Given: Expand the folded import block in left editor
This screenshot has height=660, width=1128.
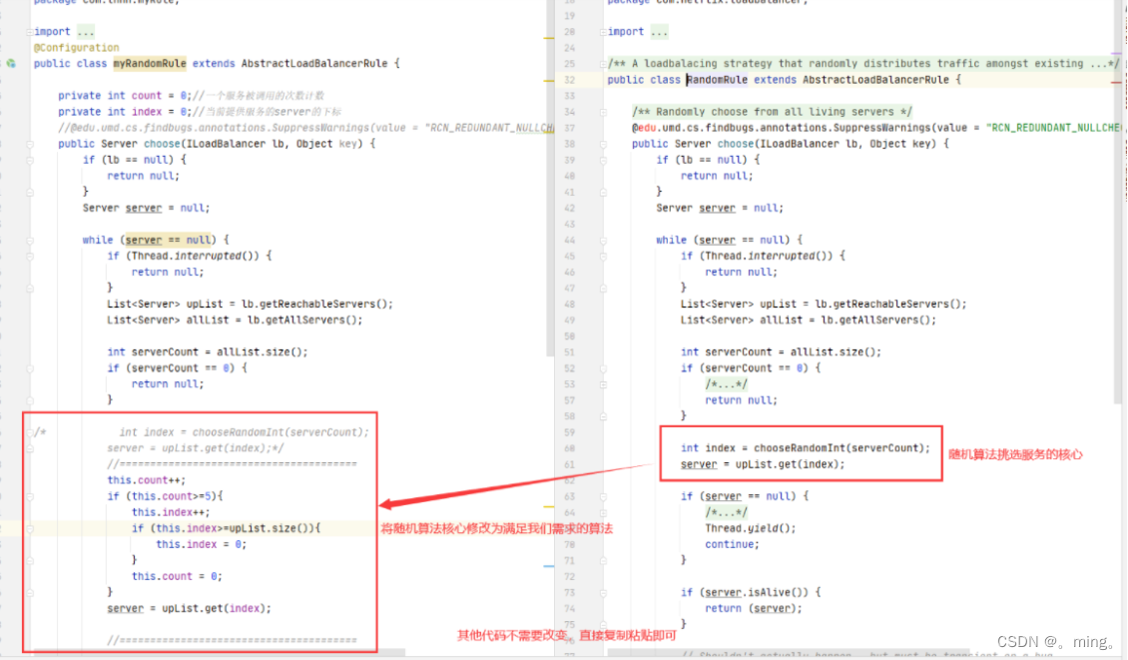Looking at the screenshot, I should coord(30,32).
